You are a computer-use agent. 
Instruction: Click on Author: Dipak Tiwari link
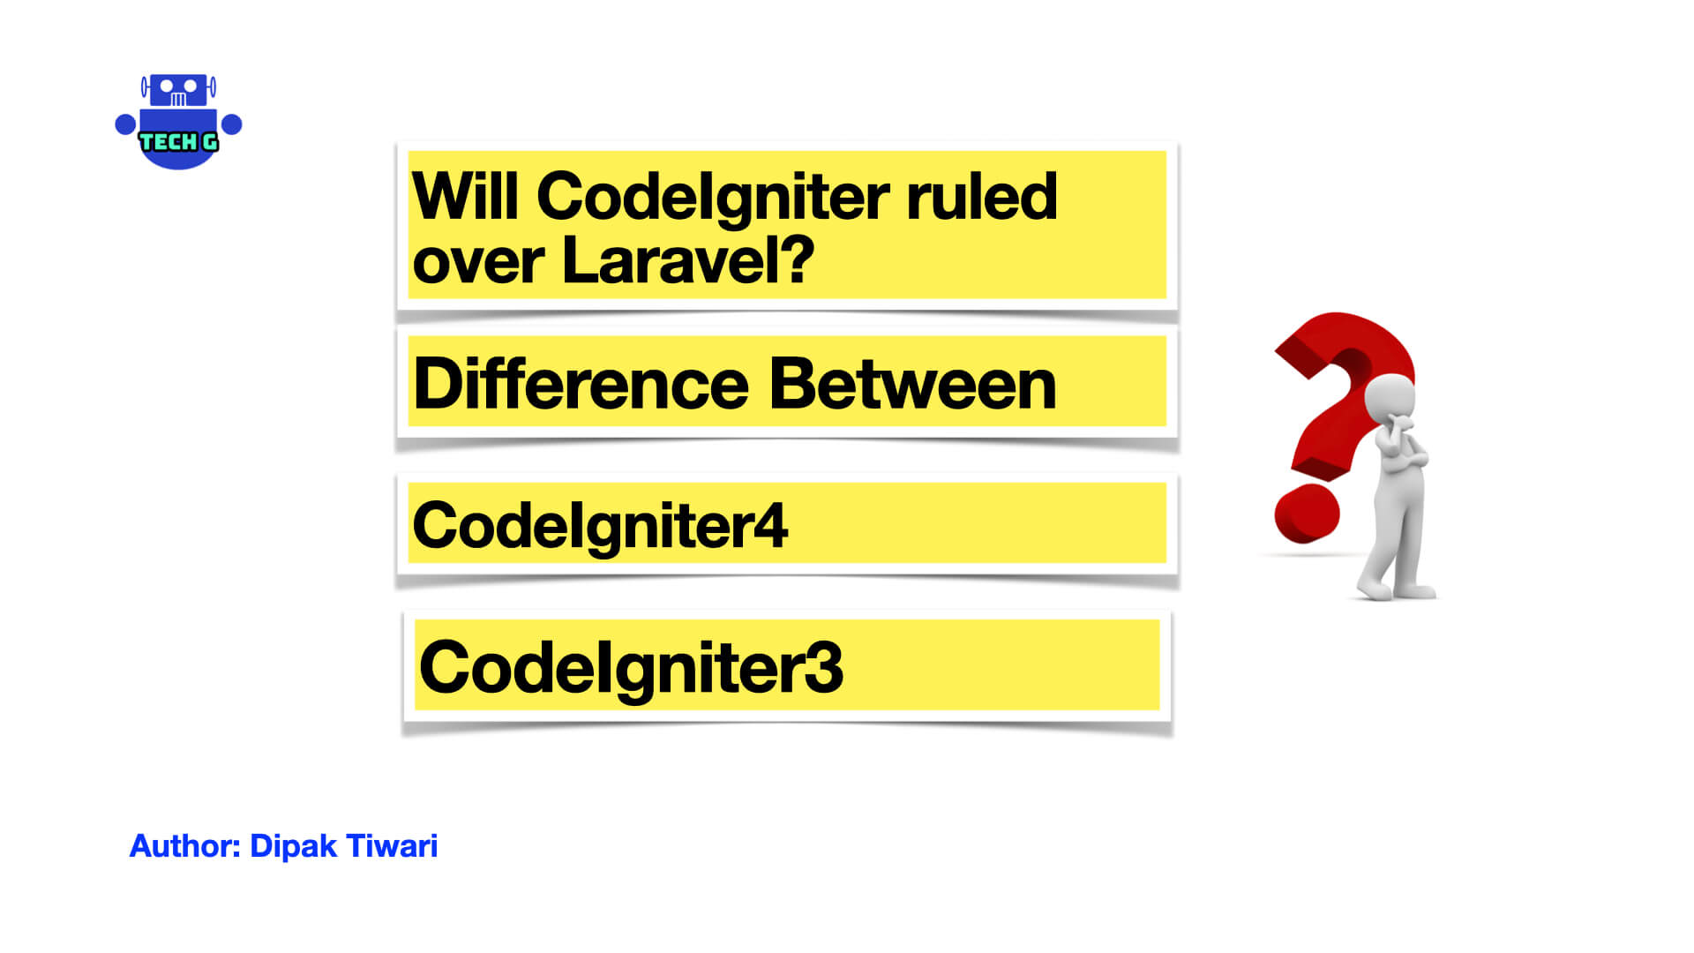pos(284,846)
